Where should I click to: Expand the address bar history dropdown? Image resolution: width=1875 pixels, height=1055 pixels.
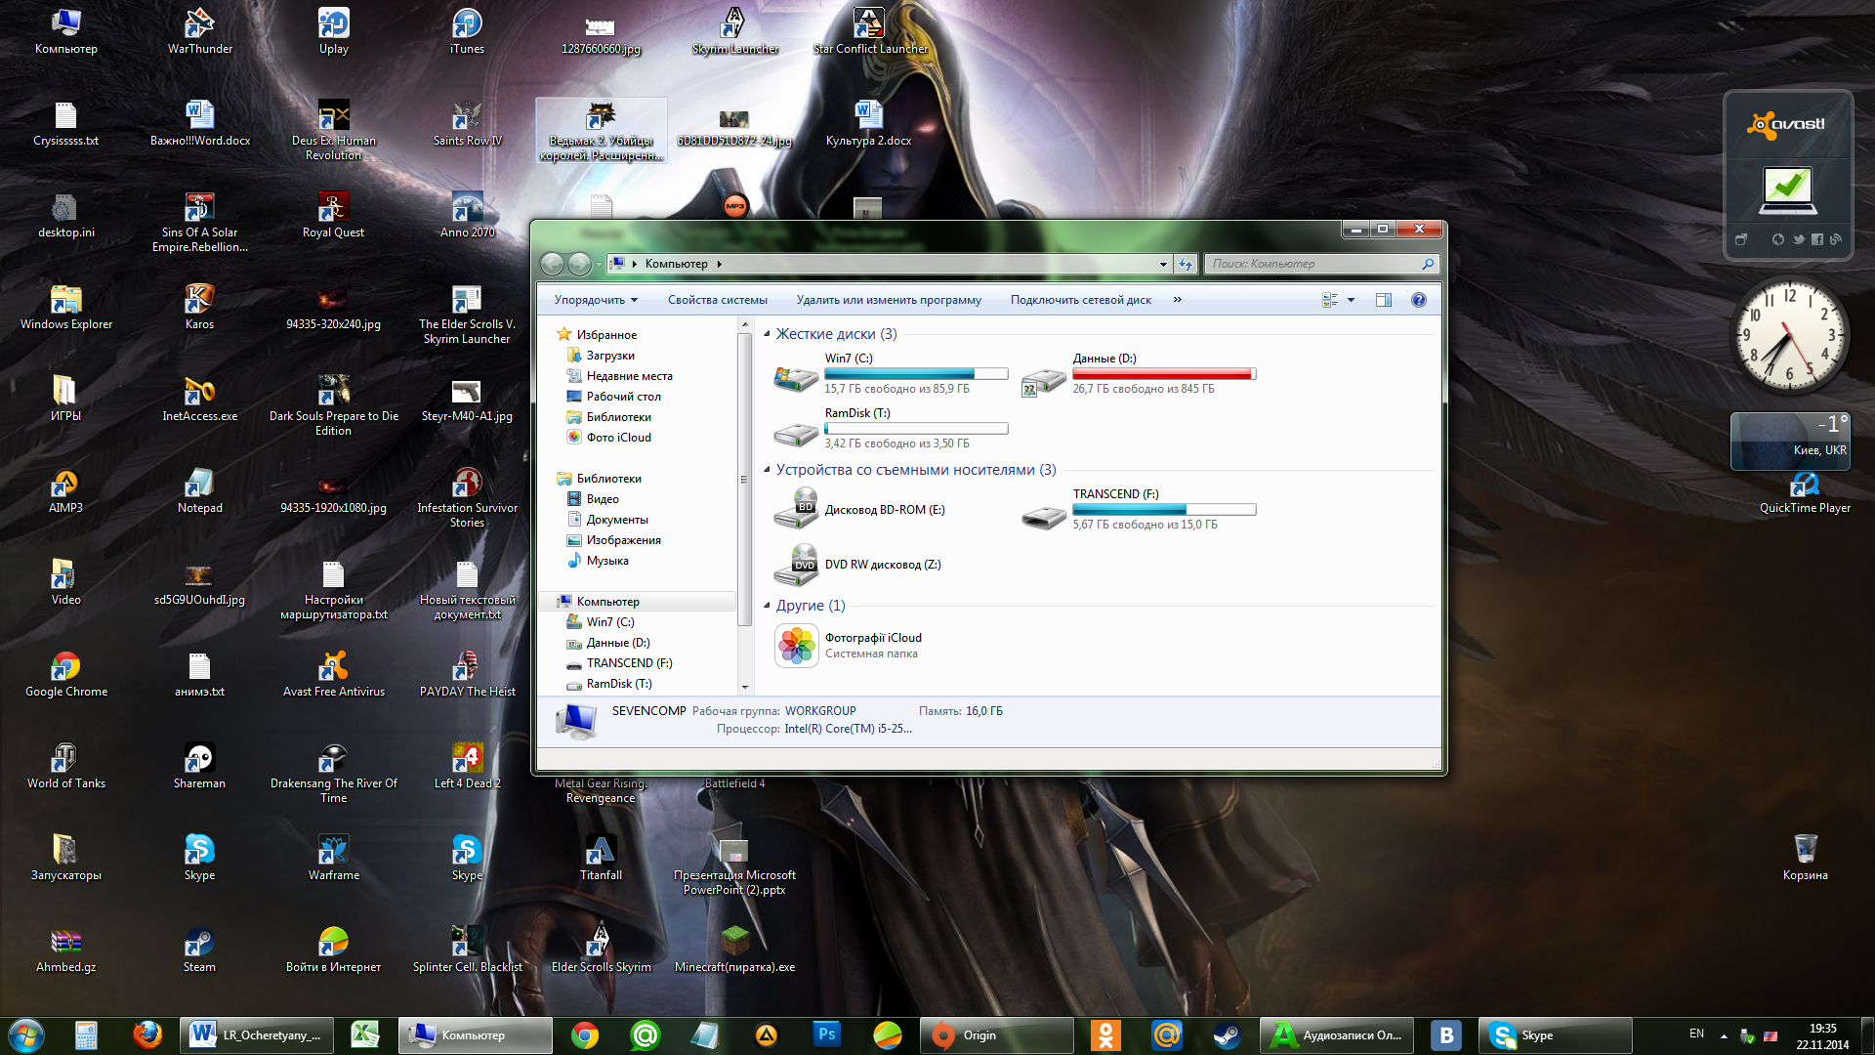pos(1163,264)
